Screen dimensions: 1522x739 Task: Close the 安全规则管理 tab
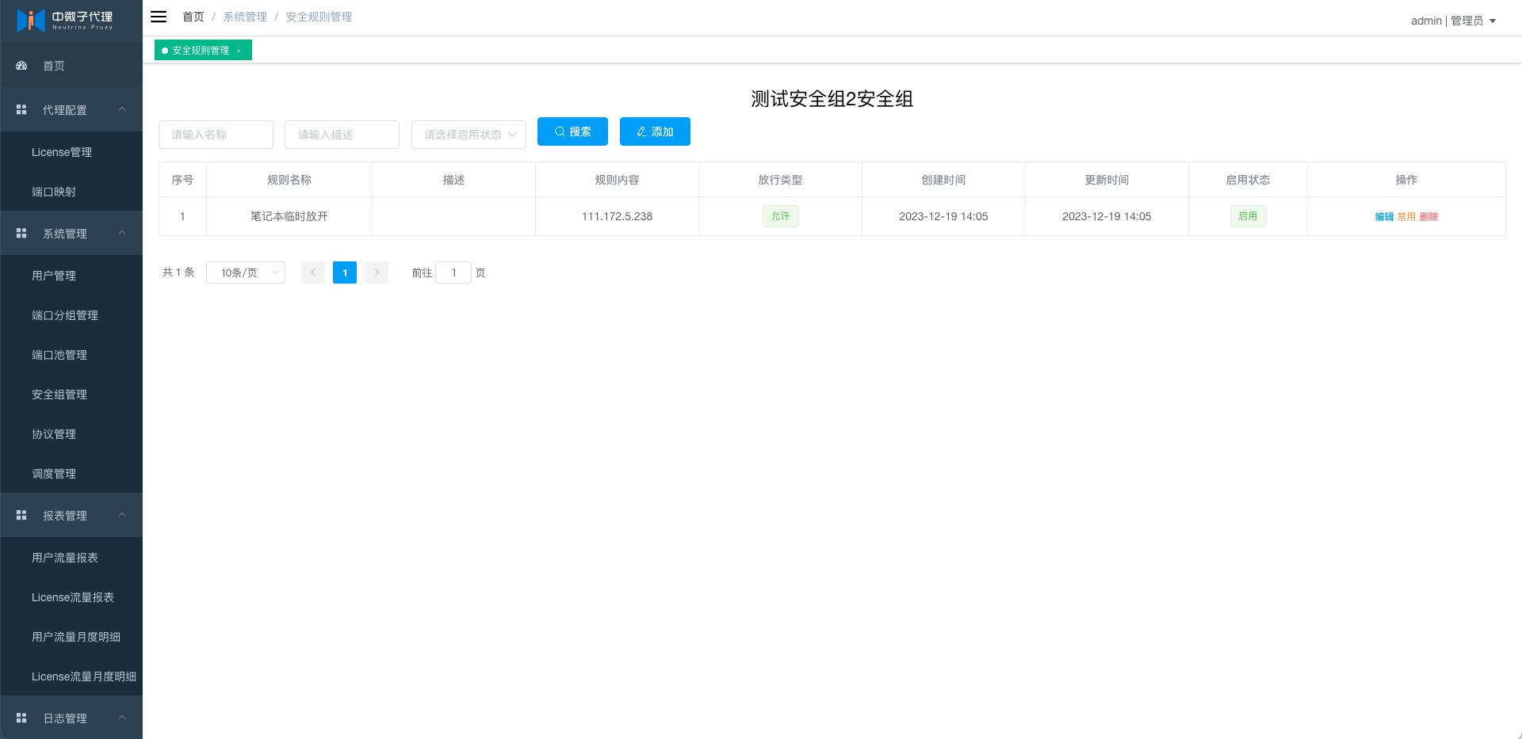(239, 51)
